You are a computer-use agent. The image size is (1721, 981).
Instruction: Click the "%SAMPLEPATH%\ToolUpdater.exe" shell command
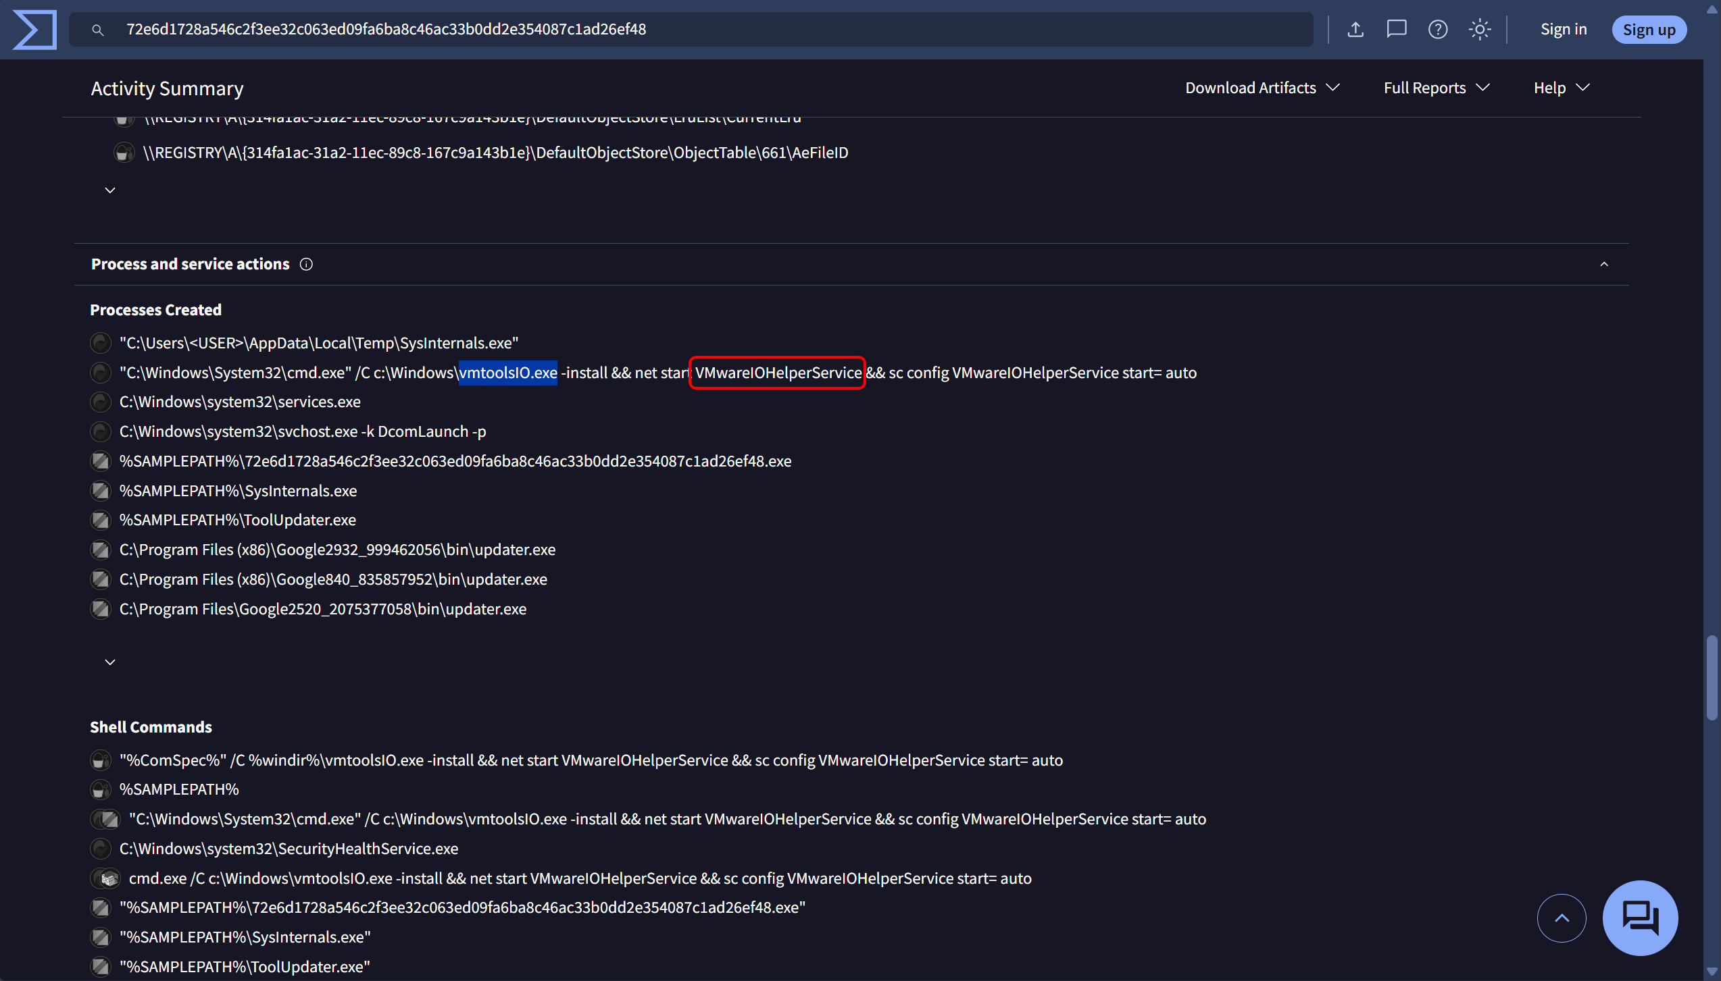(245, 967)
